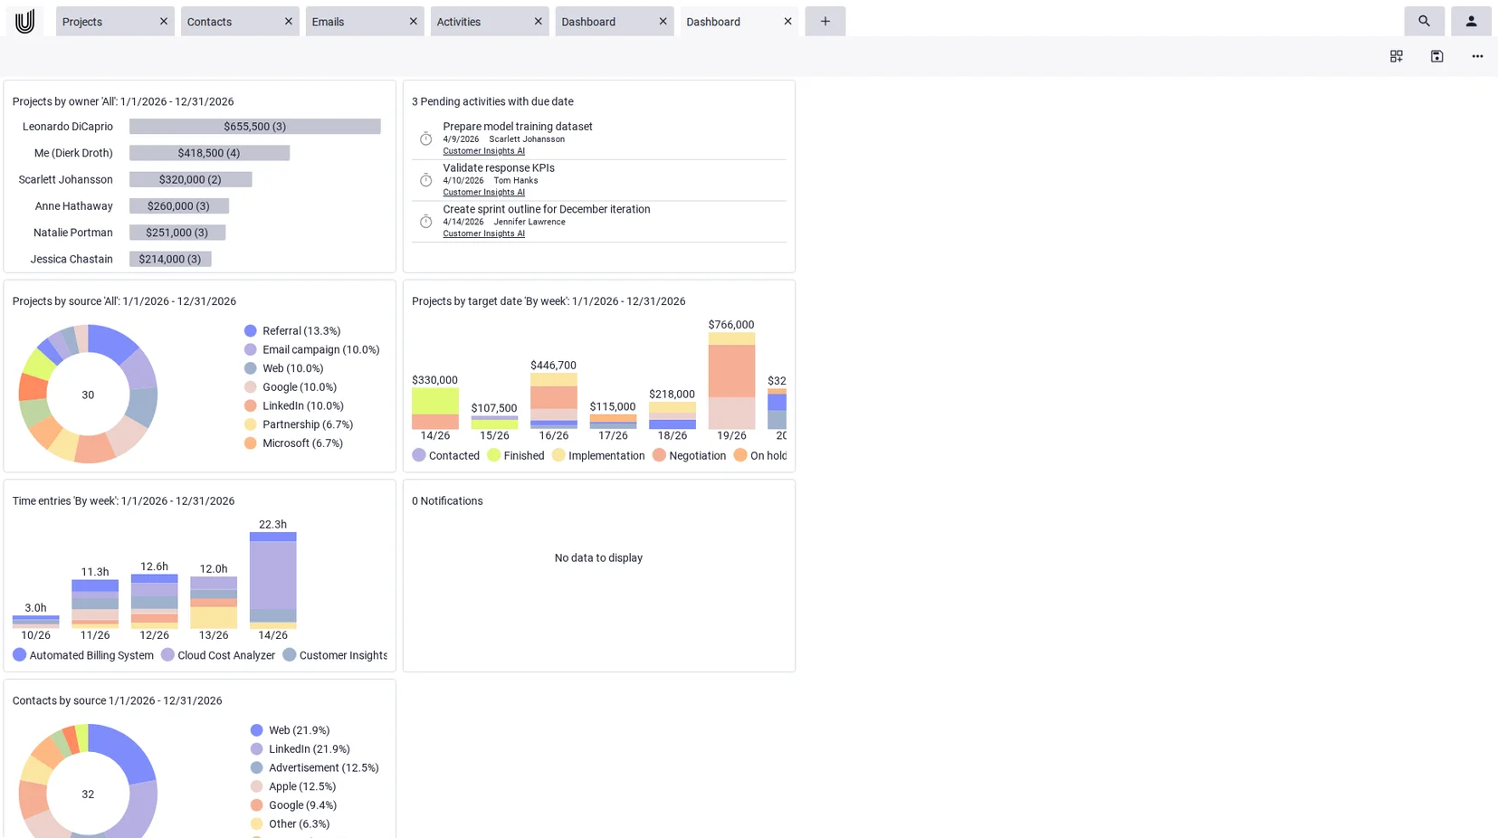This screenshot has height=838, width=1498.
Task: Click the 11/26 time entries bar of 11.3h
Action: [95, 605]
